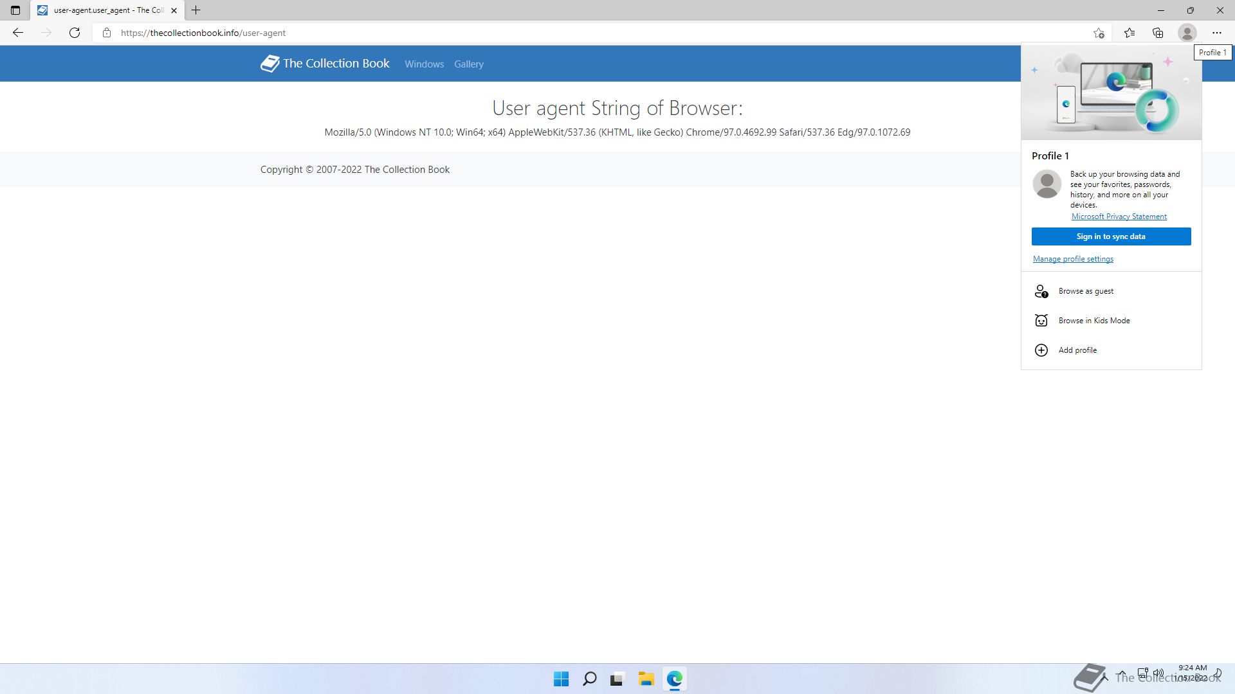Viewport: 1235px width, 694px height.
Task: Click the Profile 1 avatar in the toolbar
Action: (x=1187, y=33)
